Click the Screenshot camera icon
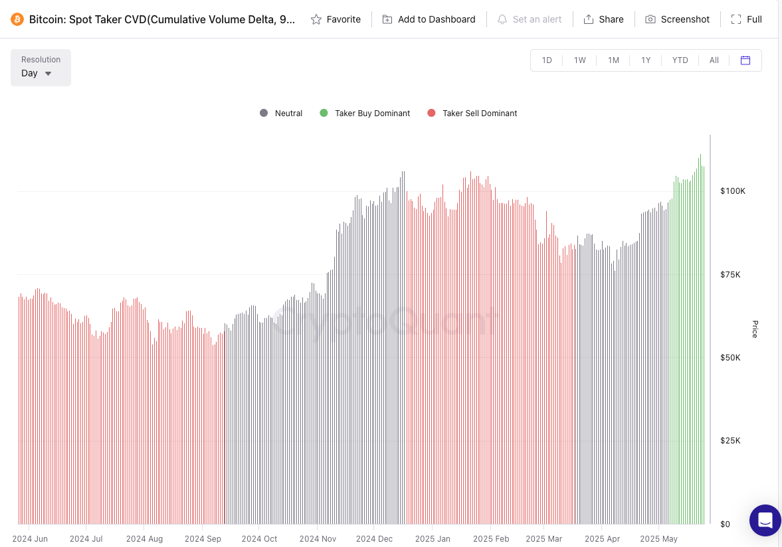Screen dimensions: 782x547 tap(650, 19)
